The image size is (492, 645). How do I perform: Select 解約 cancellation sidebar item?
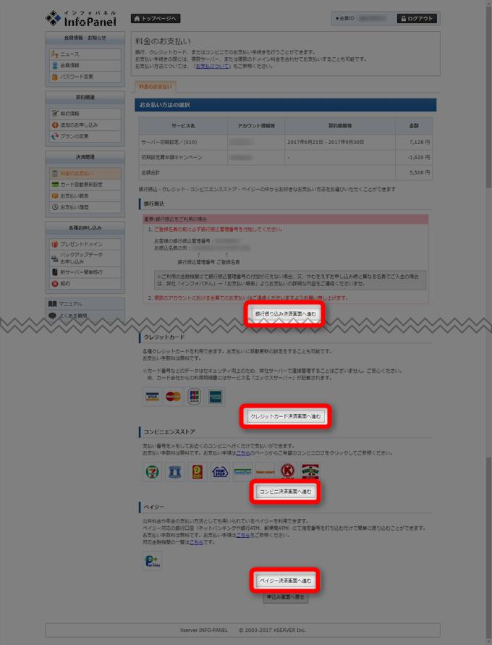click(85, 284)
